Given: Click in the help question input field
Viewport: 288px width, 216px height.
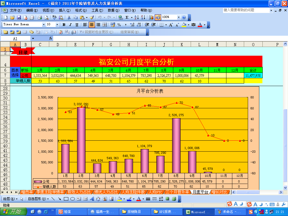Looking at the screenshot, I should pyautogui.click(x=246, y=10).
